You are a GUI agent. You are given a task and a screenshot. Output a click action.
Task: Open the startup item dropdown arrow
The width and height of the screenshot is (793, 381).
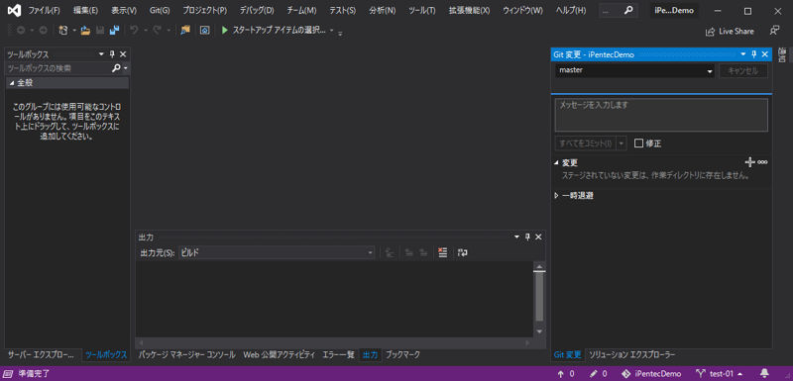pos(332,31)
